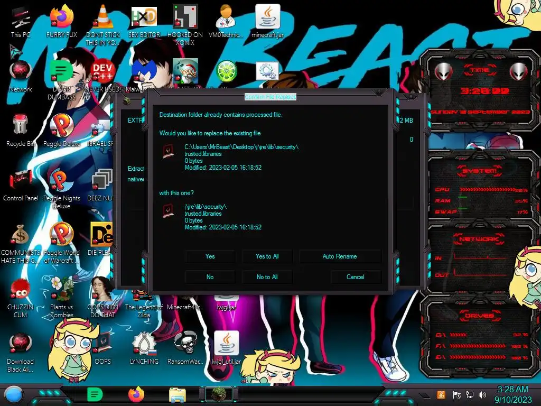Viewport: 541px width, 406px height.
Task: Click the E:\ drive usage bar
Action: tap(478, 357)
